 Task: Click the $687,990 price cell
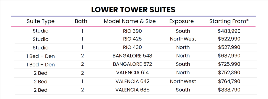tap(229, 56)
